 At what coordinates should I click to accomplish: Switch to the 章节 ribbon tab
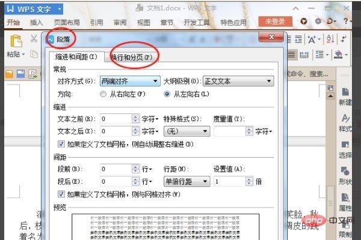[x=167, y=23]
